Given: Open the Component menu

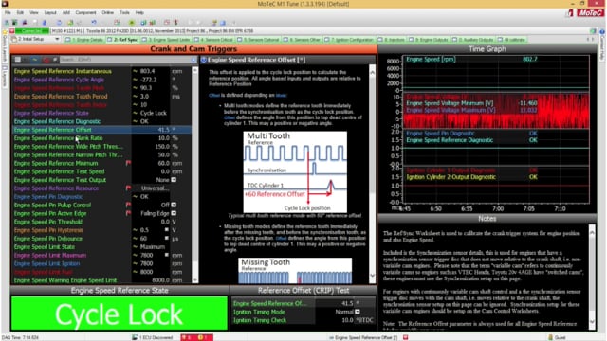Looking at the screenshot, I should [x=85, y=12].
